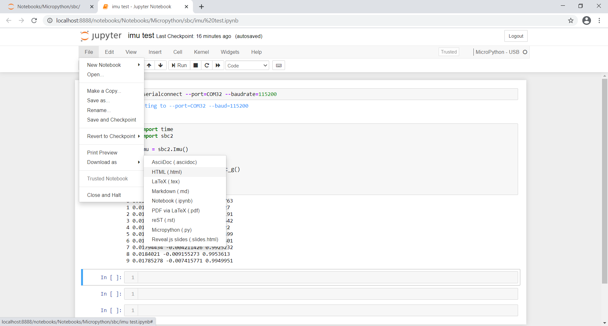
Task: Open the Cell menu
Action: click(x=178, y=52)
